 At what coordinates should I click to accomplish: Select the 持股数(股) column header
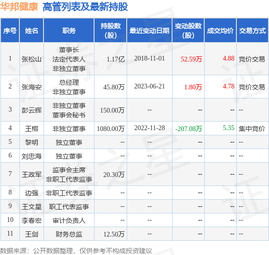[x=111, y=31]
